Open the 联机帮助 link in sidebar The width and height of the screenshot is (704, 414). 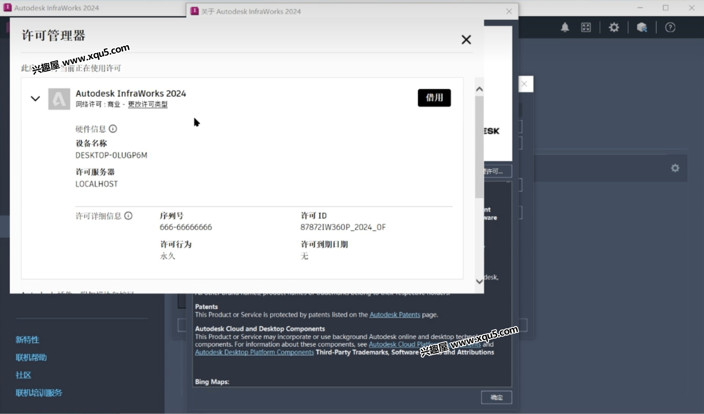31,357
